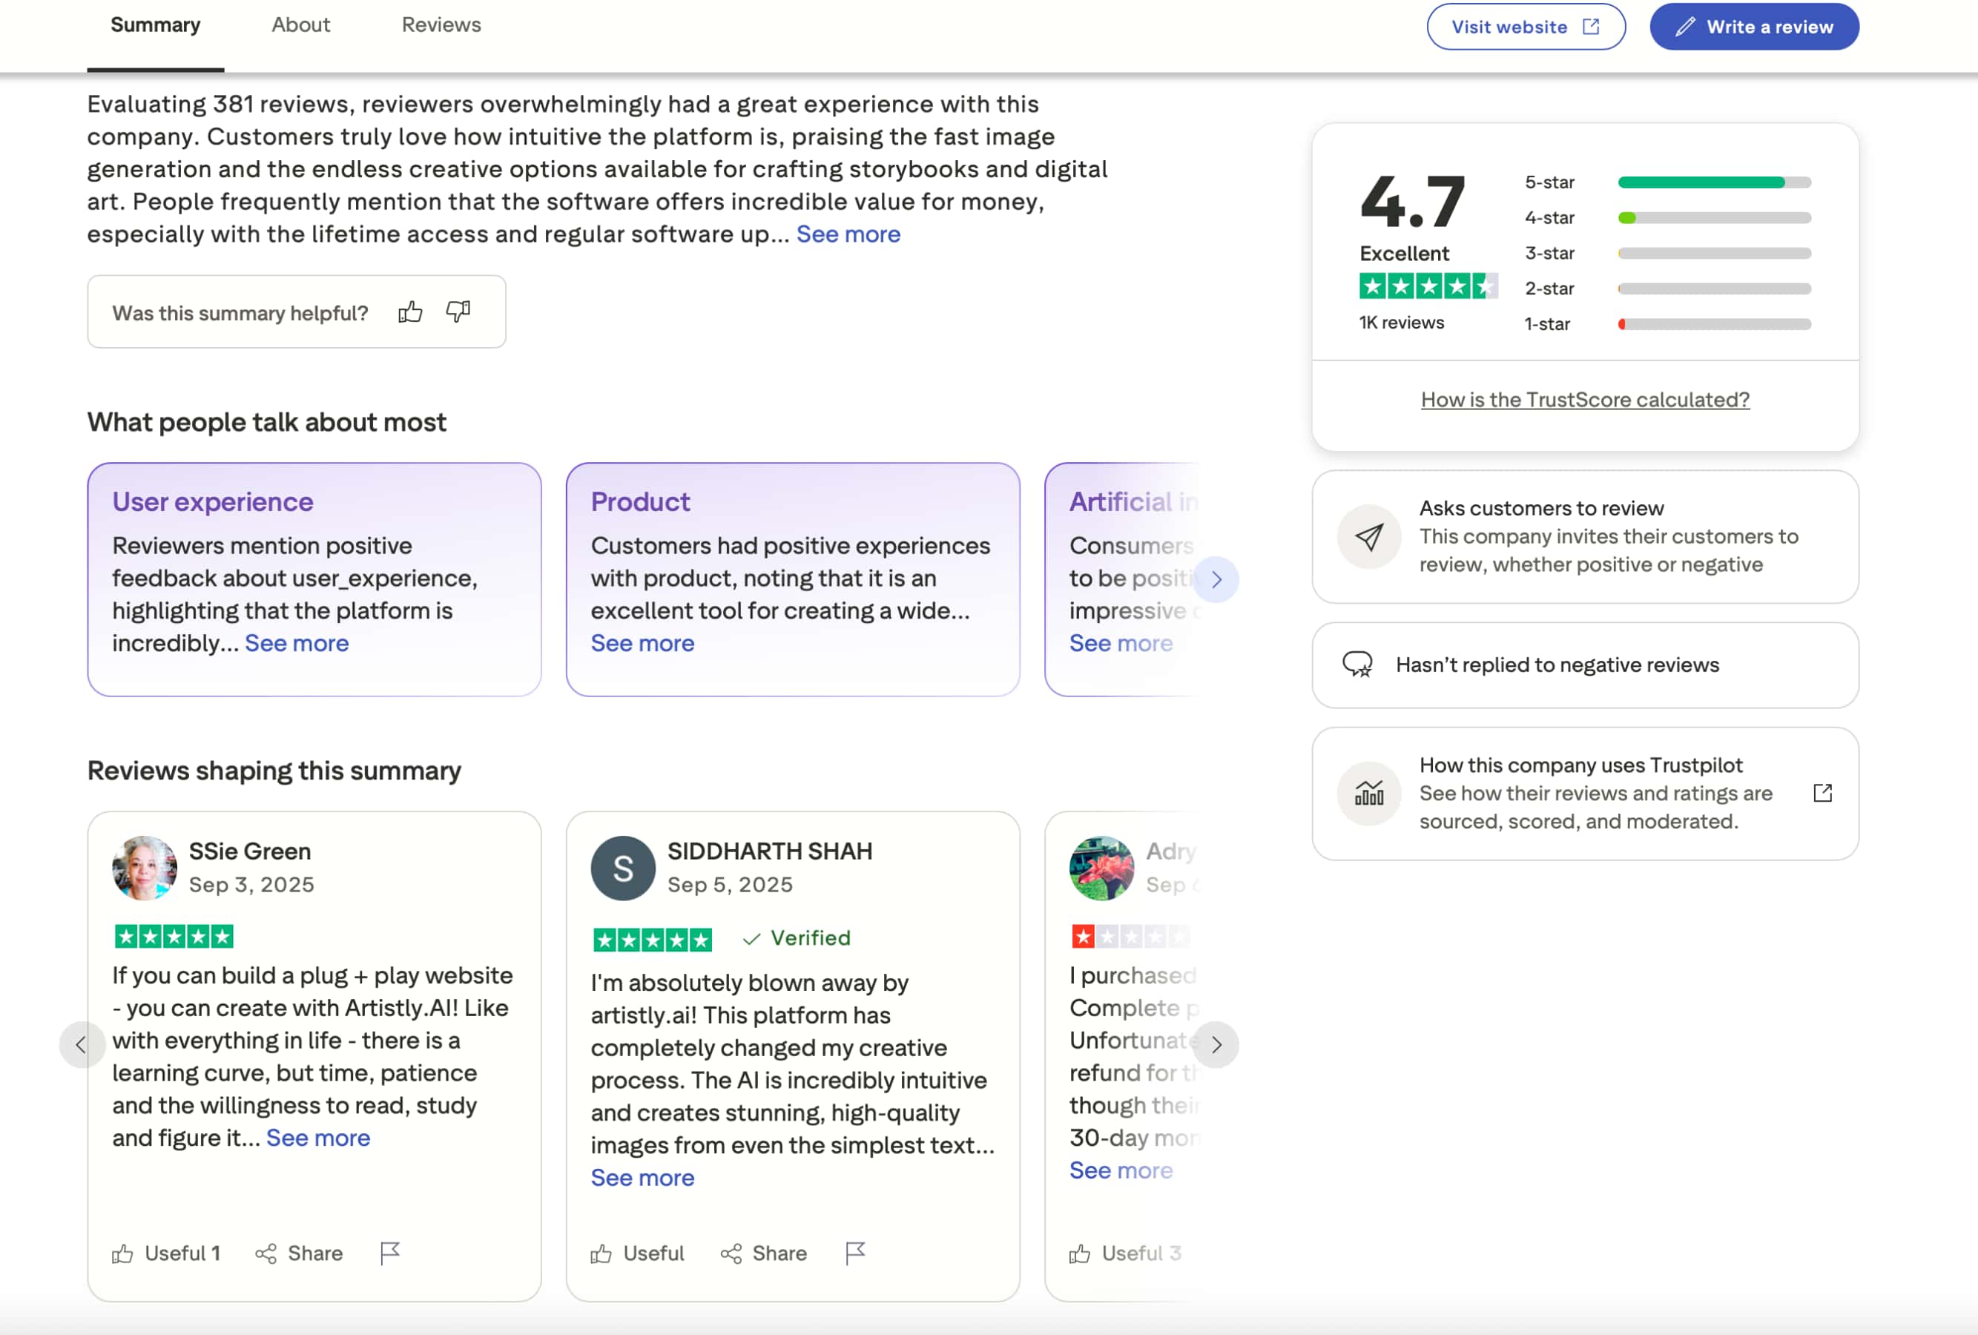Click the 1K reviews count

[x=1401, y=323]
